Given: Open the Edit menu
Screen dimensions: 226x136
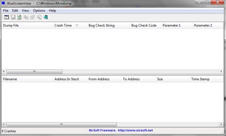Looking at the screenshot, I should click(15, 11).
